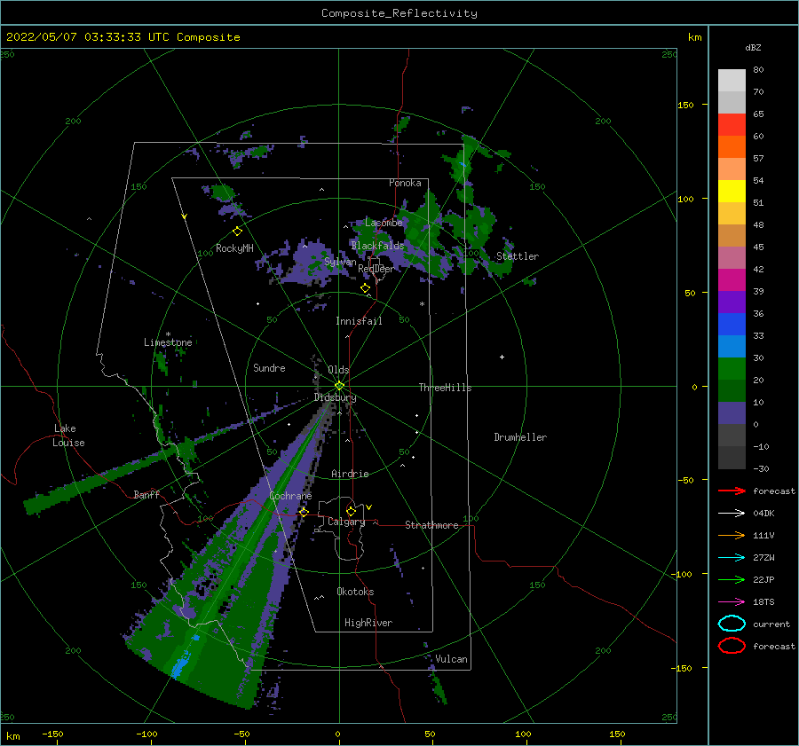799x746 pixels.
Task: Click the Didsbury label
Action: coord(336,397)
